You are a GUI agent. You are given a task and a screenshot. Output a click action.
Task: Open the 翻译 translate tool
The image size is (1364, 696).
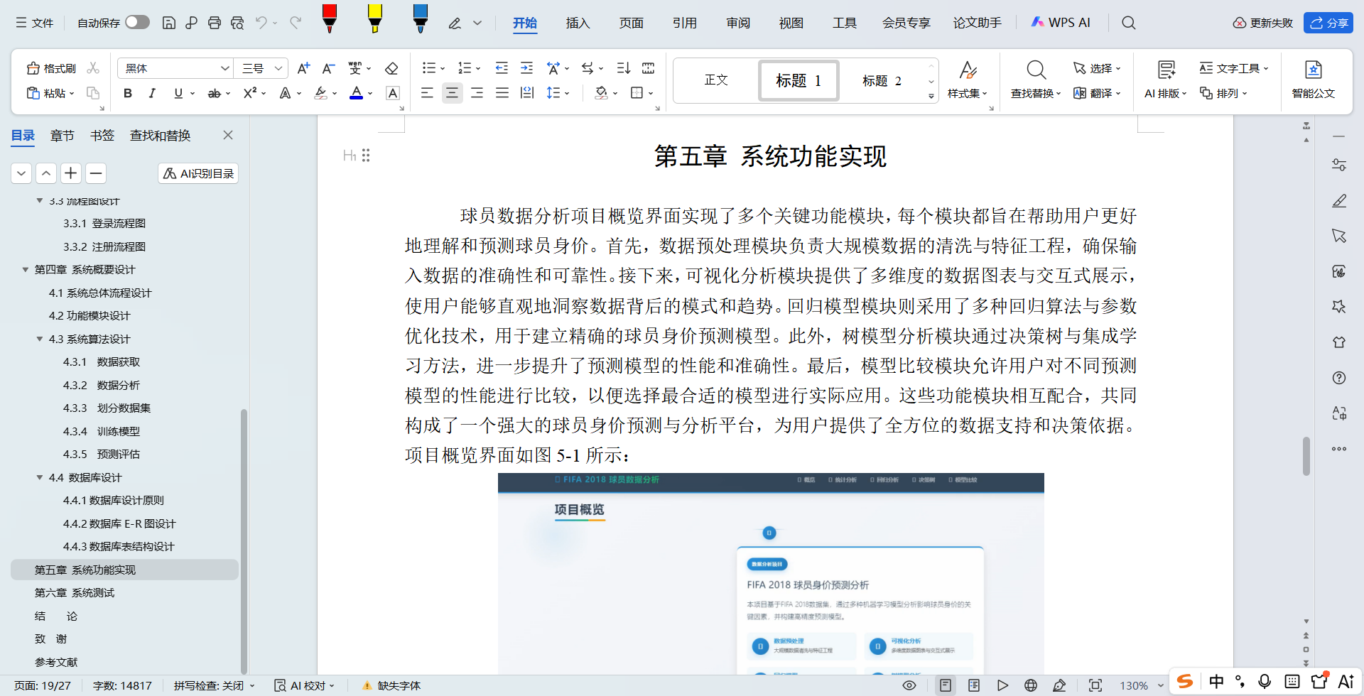click(1097, 93)
